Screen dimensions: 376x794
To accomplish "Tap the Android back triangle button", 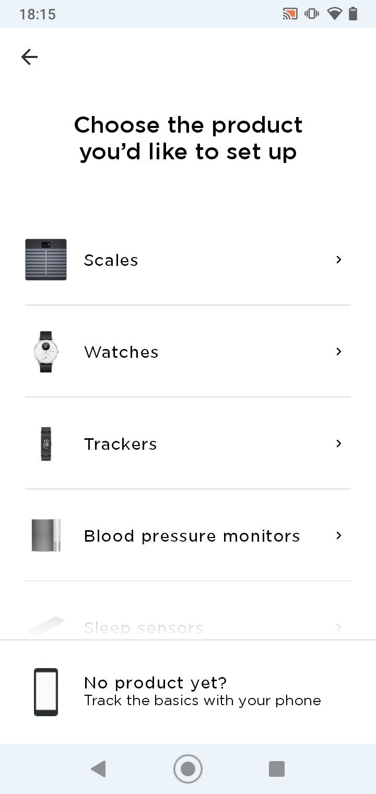I will click(x=98, y=769).
